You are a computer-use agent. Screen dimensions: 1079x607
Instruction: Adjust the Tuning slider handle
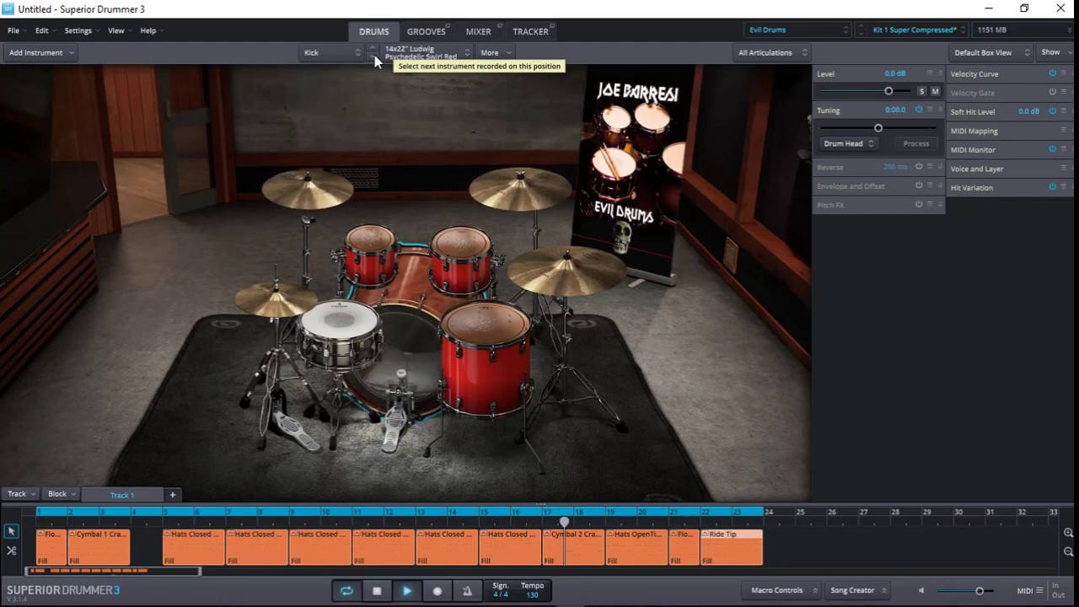tap(878, 128)
